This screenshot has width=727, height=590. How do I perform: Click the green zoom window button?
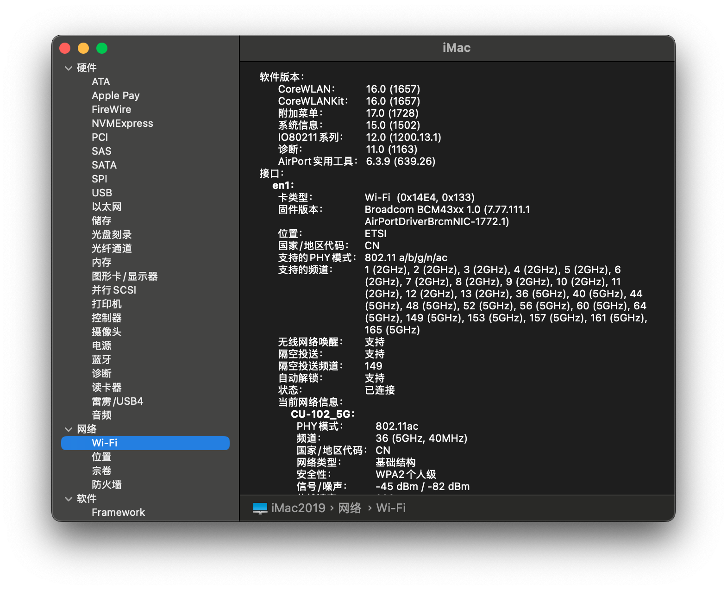(x=102, y=48)
